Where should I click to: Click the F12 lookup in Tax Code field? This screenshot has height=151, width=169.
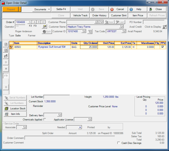(124, 31)
